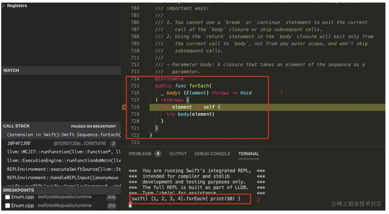The width and height of the screenshot is (389, 214).
Task: Click the badge showing 3 on 10F4F139E frame
Action: coord(113,144)
